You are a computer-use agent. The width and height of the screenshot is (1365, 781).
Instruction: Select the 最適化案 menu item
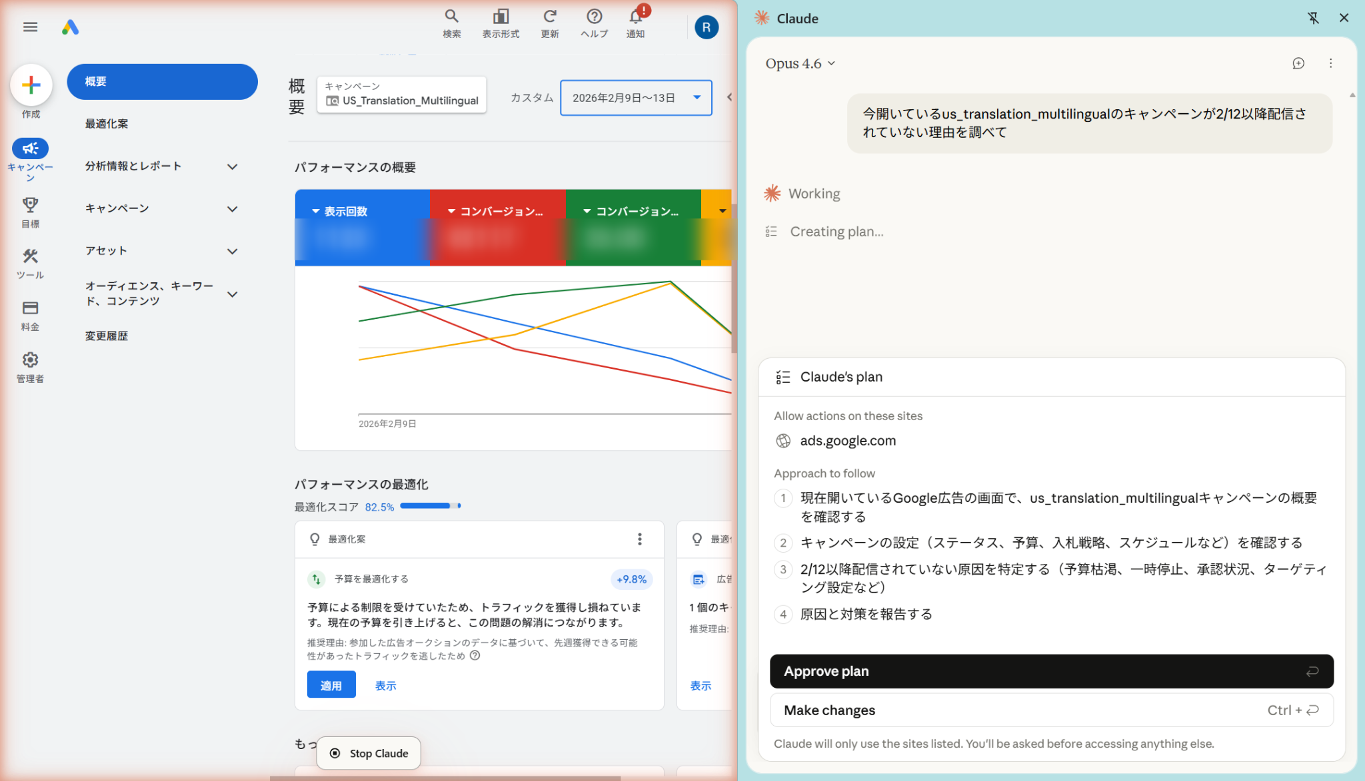pyautogui.click(x=107, y=124)
